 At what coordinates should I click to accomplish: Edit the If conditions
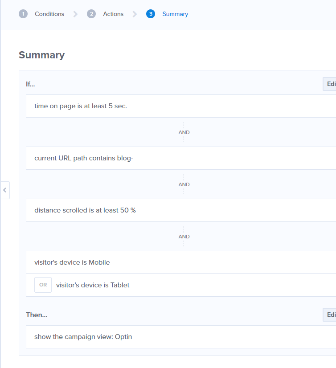pyautogui.click(x=329, y=84)
